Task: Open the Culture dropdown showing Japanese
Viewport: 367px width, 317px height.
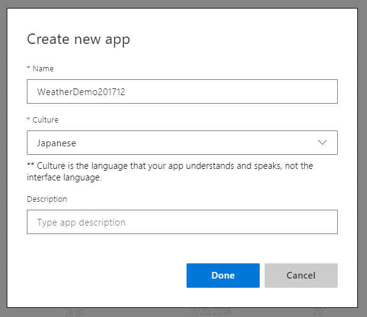Action: tap(182, 143)
